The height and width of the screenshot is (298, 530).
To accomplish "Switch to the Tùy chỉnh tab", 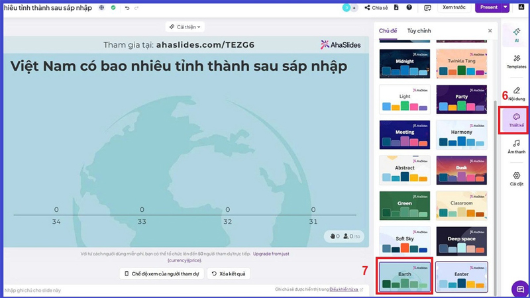I will (419, 30).
